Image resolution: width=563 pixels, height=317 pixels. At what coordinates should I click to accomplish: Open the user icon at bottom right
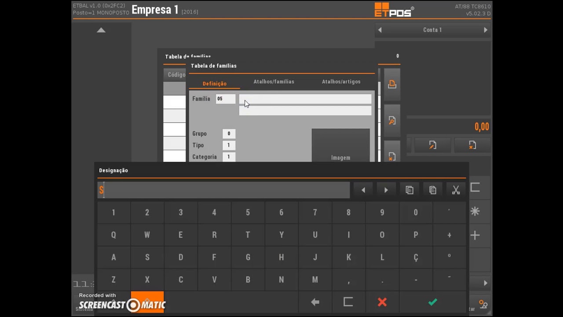(x=483, y=304)
